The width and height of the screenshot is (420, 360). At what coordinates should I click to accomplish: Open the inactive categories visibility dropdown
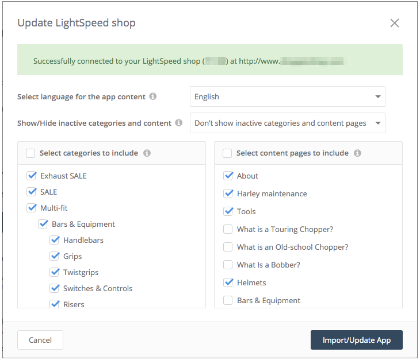(x=287, y=123)
